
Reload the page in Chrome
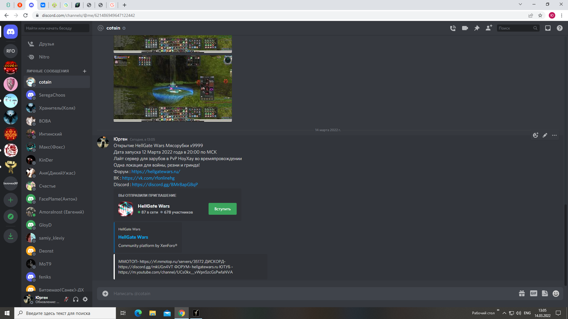(x=25, y=15)
